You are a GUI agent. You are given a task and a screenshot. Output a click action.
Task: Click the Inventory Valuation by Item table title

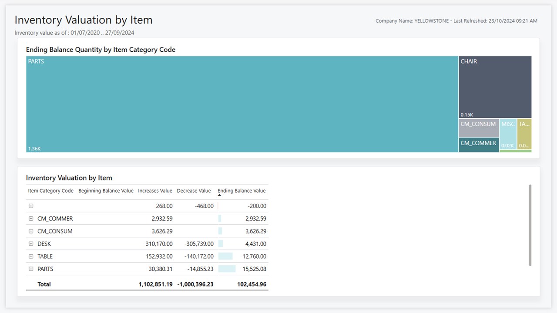coord(69,178)
